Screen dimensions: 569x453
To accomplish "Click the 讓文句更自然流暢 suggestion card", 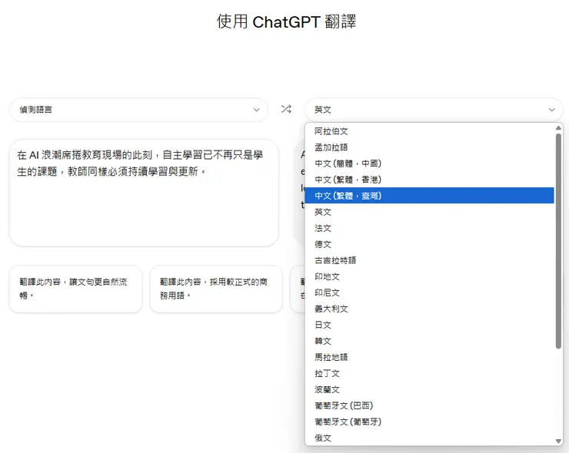I will click(76, 289).
